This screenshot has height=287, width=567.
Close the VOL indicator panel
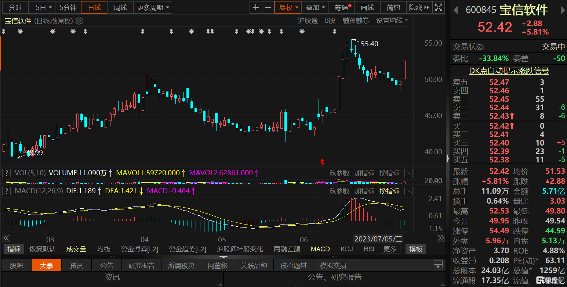(x=408, y=173)
